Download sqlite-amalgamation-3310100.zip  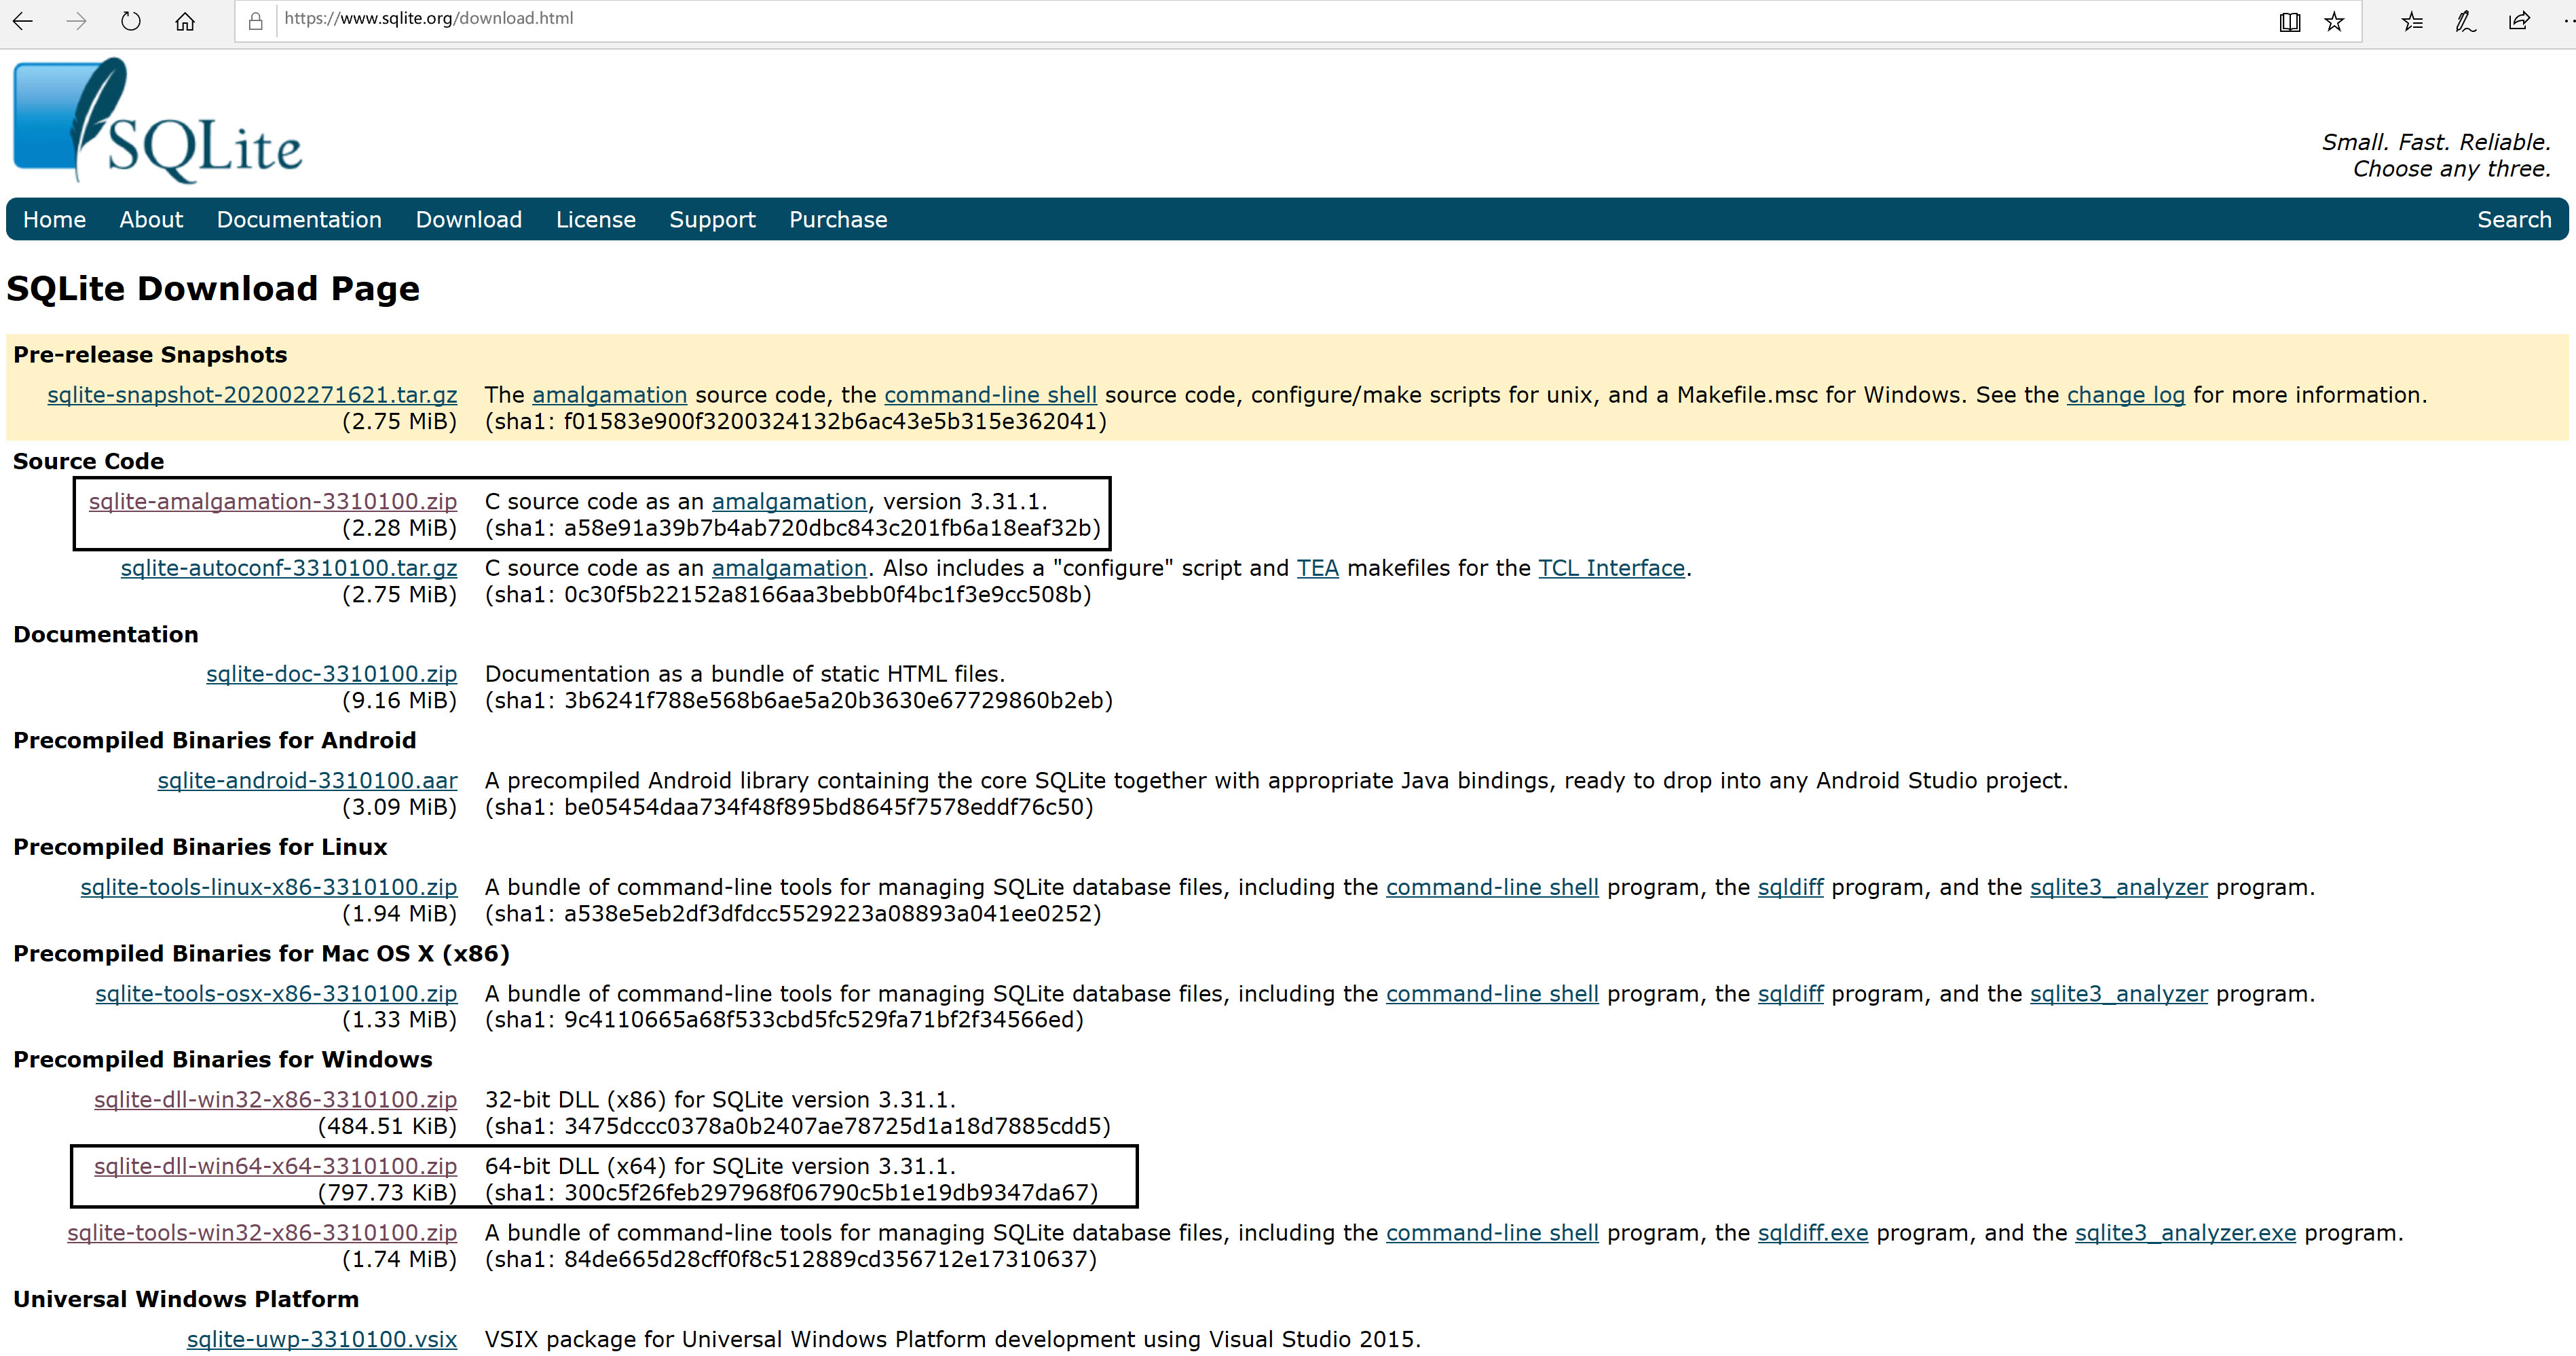[273, 501]
